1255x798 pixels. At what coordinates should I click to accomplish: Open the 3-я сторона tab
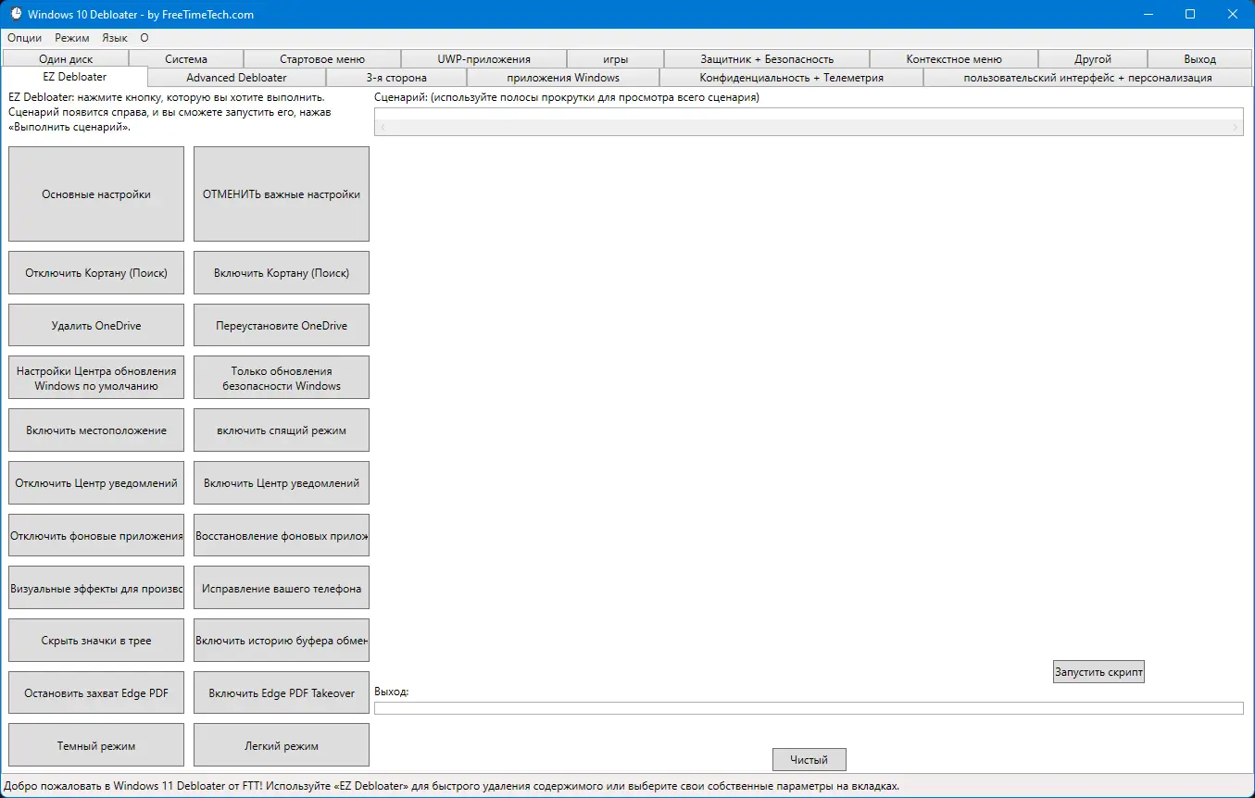[x=396, y=78]
